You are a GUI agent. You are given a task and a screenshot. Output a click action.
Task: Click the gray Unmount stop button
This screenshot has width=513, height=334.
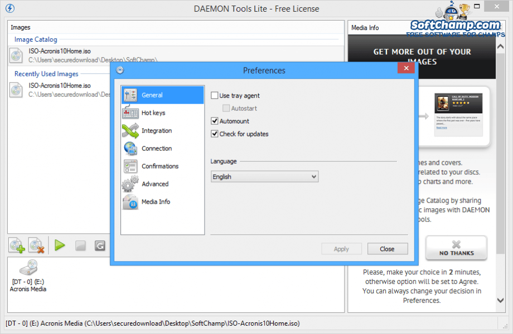click(x=80, y=245)
